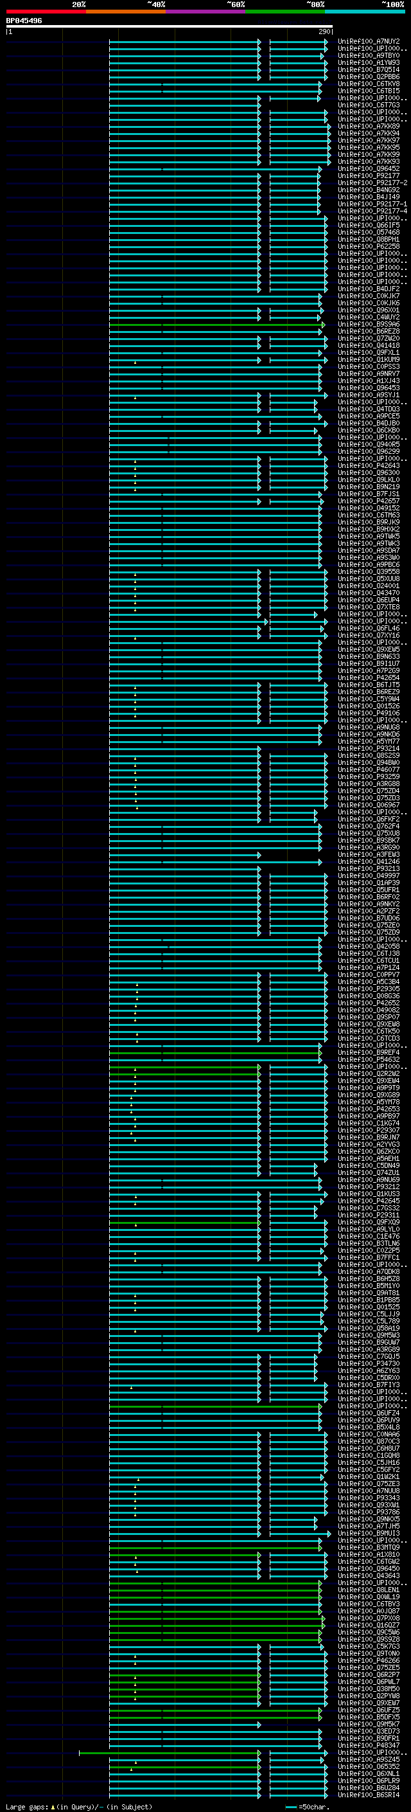Open the green-bar hit UniRef100_B9S9A6
The image size is (411, 1812).
pyautogui.click(x=369, y=324)
